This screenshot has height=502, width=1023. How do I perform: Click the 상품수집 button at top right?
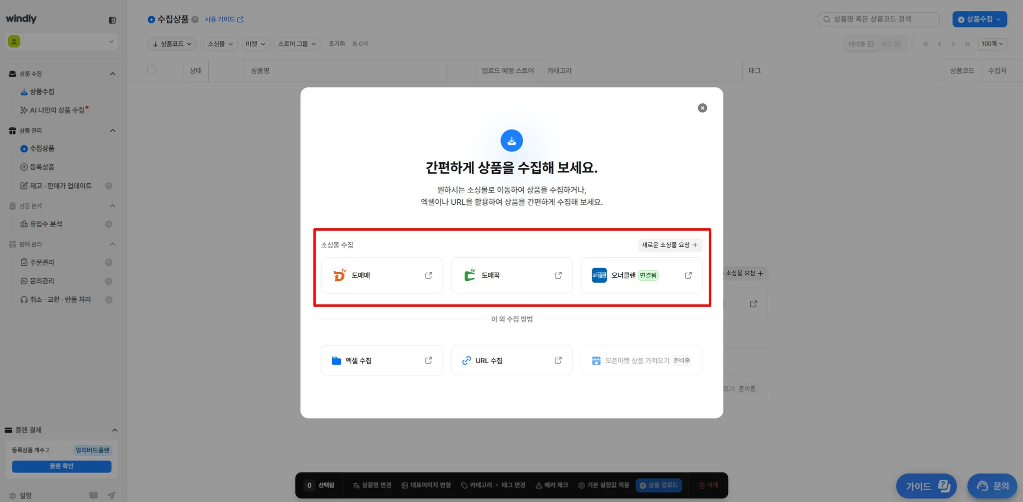[980, 19]
